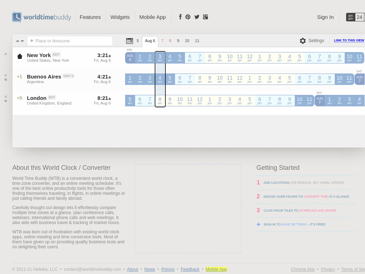365x274 pixels.
Task: Set London as home location
Action: [x=6, y=101]
